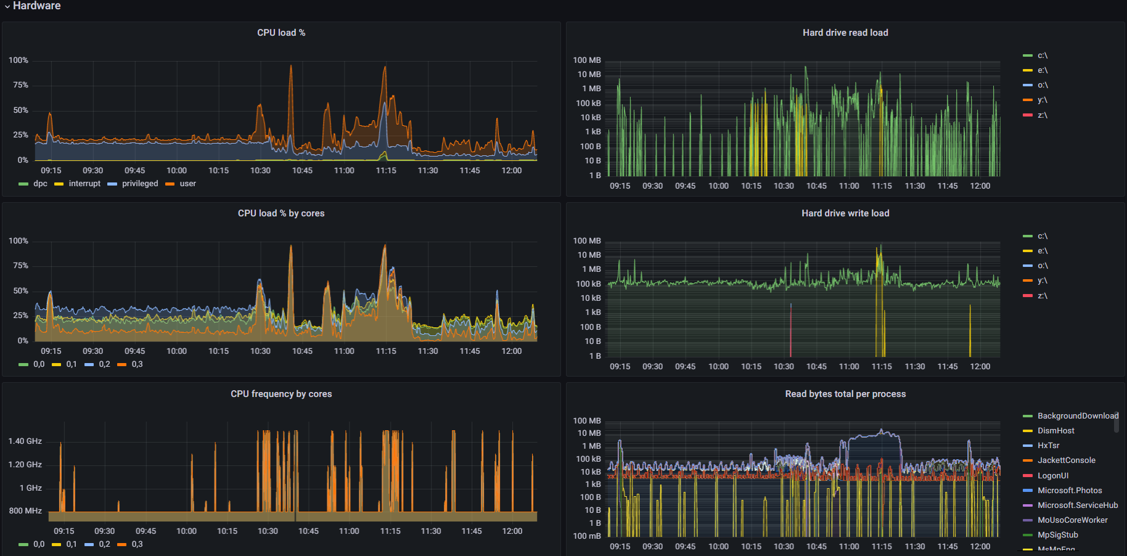The image size is (1127, 556).
Task: Open Read bytes total per process panel menu
Action: point(845,394)
